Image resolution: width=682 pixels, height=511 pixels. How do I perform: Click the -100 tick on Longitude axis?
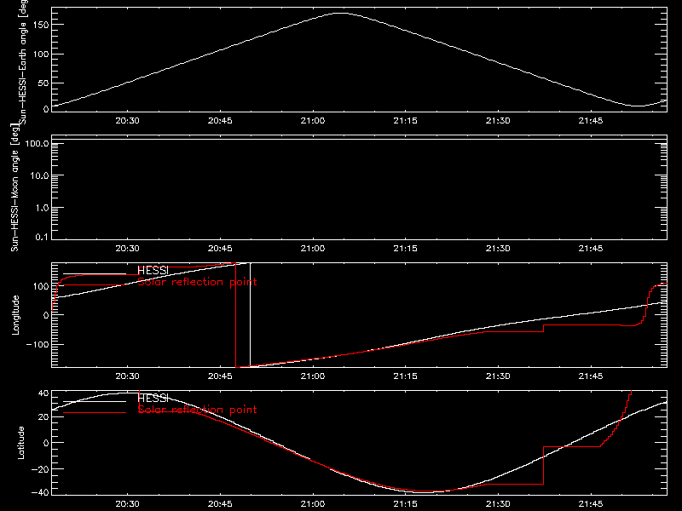click(38, 344)
